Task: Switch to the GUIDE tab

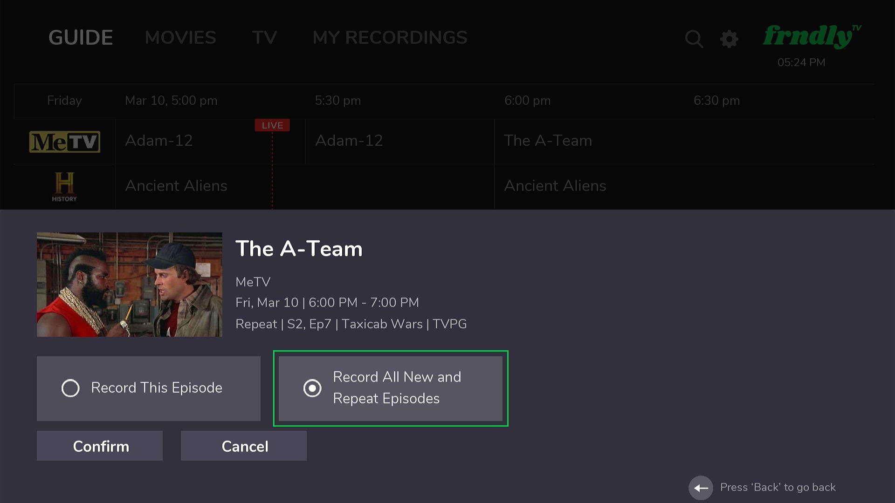Action: pos(81,38)
